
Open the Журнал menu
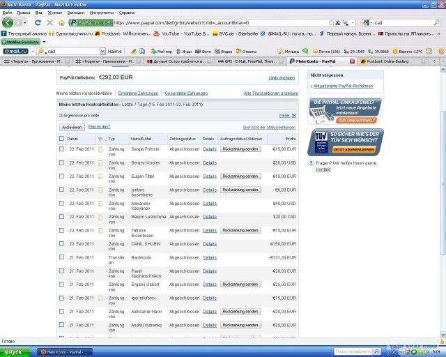[x=54, y=13]
